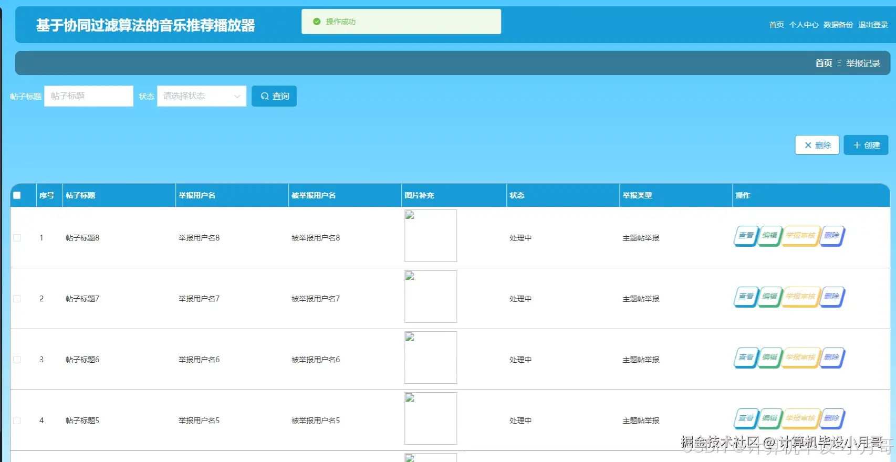This screenshot has height=462, width=896.
Task: Click the 删除 batch delete button
Action: (817, 145)
